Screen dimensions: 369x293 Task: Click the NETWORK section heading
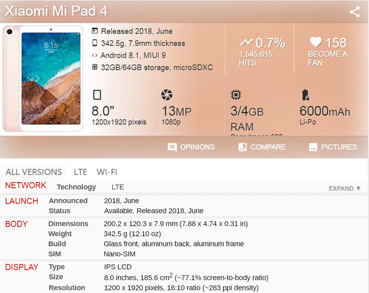[26, 186]
